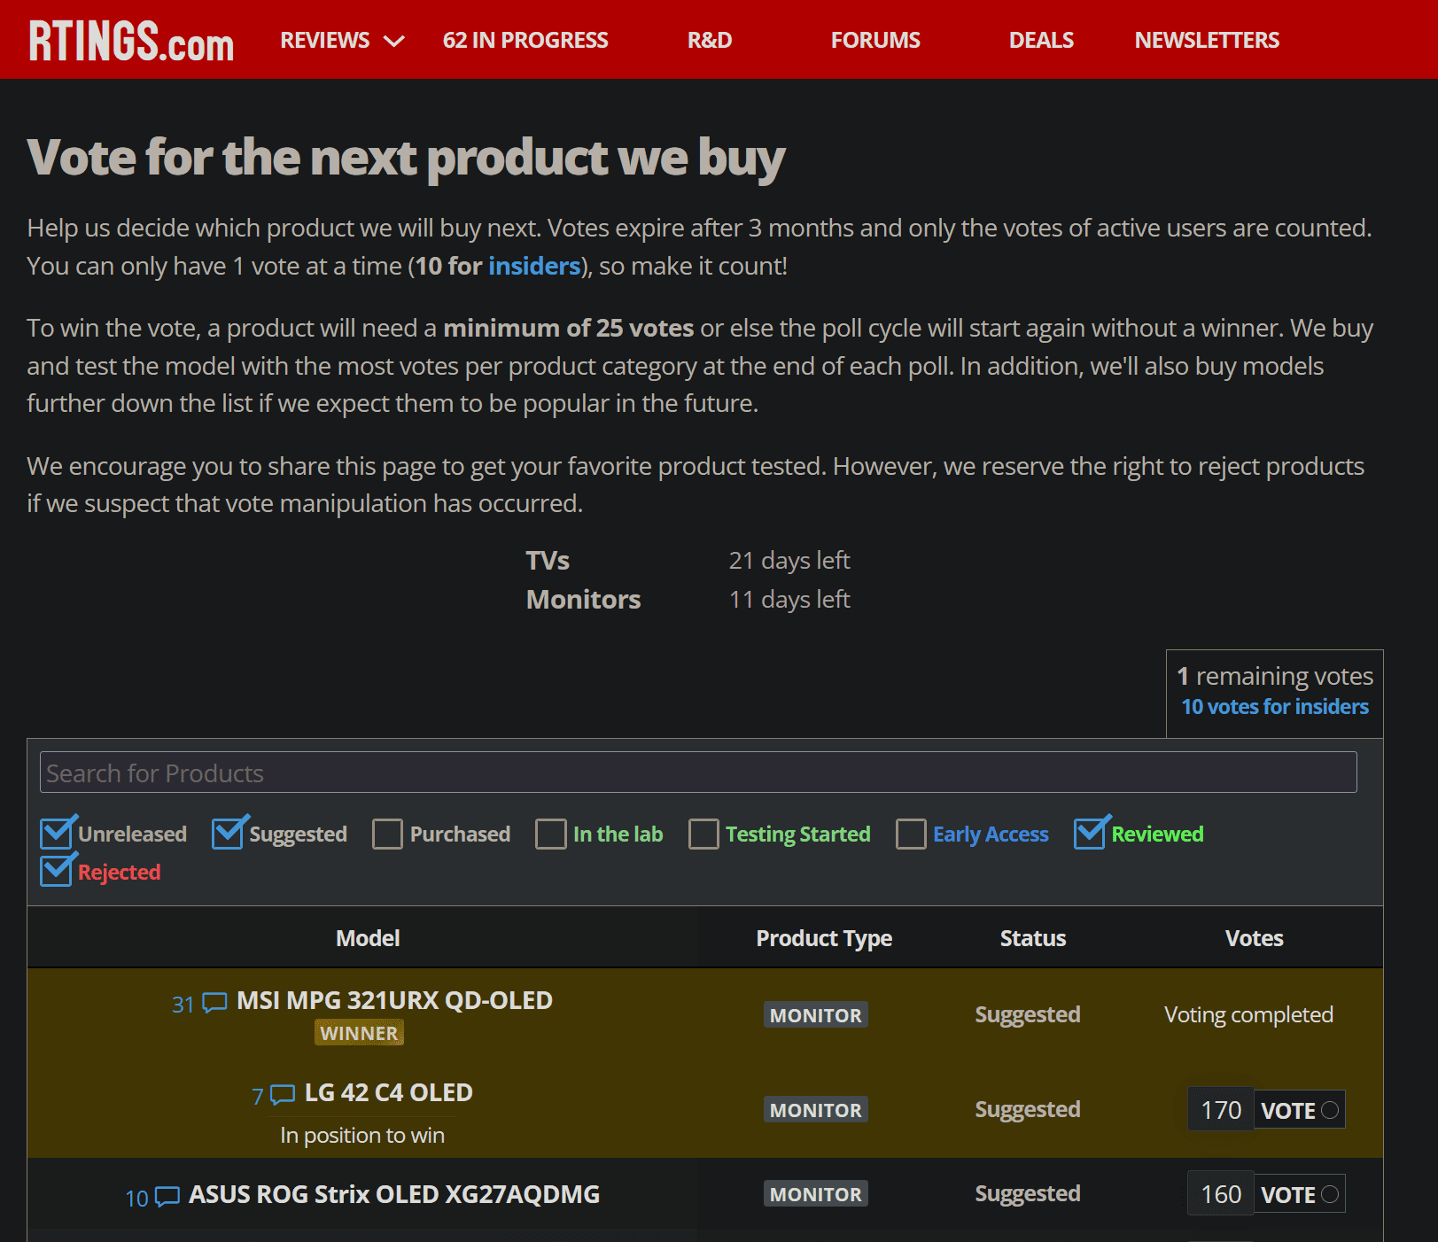
Task: Open comments for MSI MPG 321URX
Action: (199, 1004)
